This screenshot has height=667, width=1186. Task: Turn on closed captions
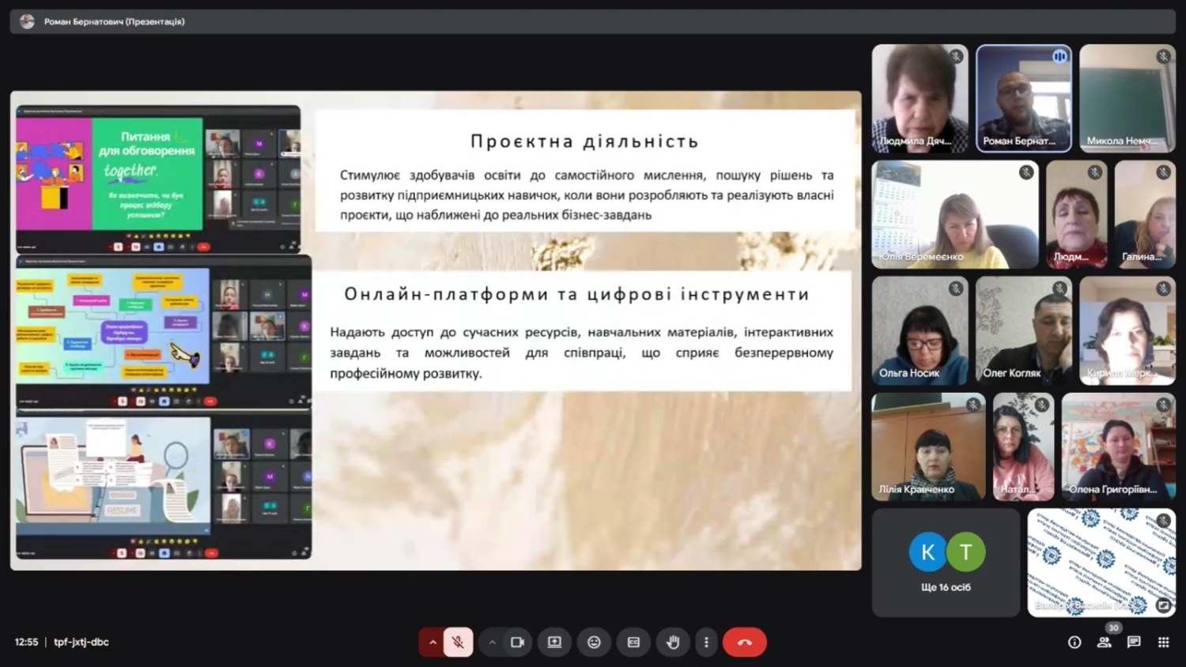(633, 643)
